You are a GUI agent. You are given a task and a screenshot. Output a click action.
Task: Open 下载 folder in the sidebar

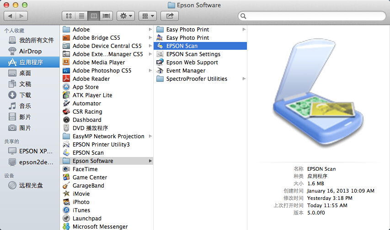[30, 95]
